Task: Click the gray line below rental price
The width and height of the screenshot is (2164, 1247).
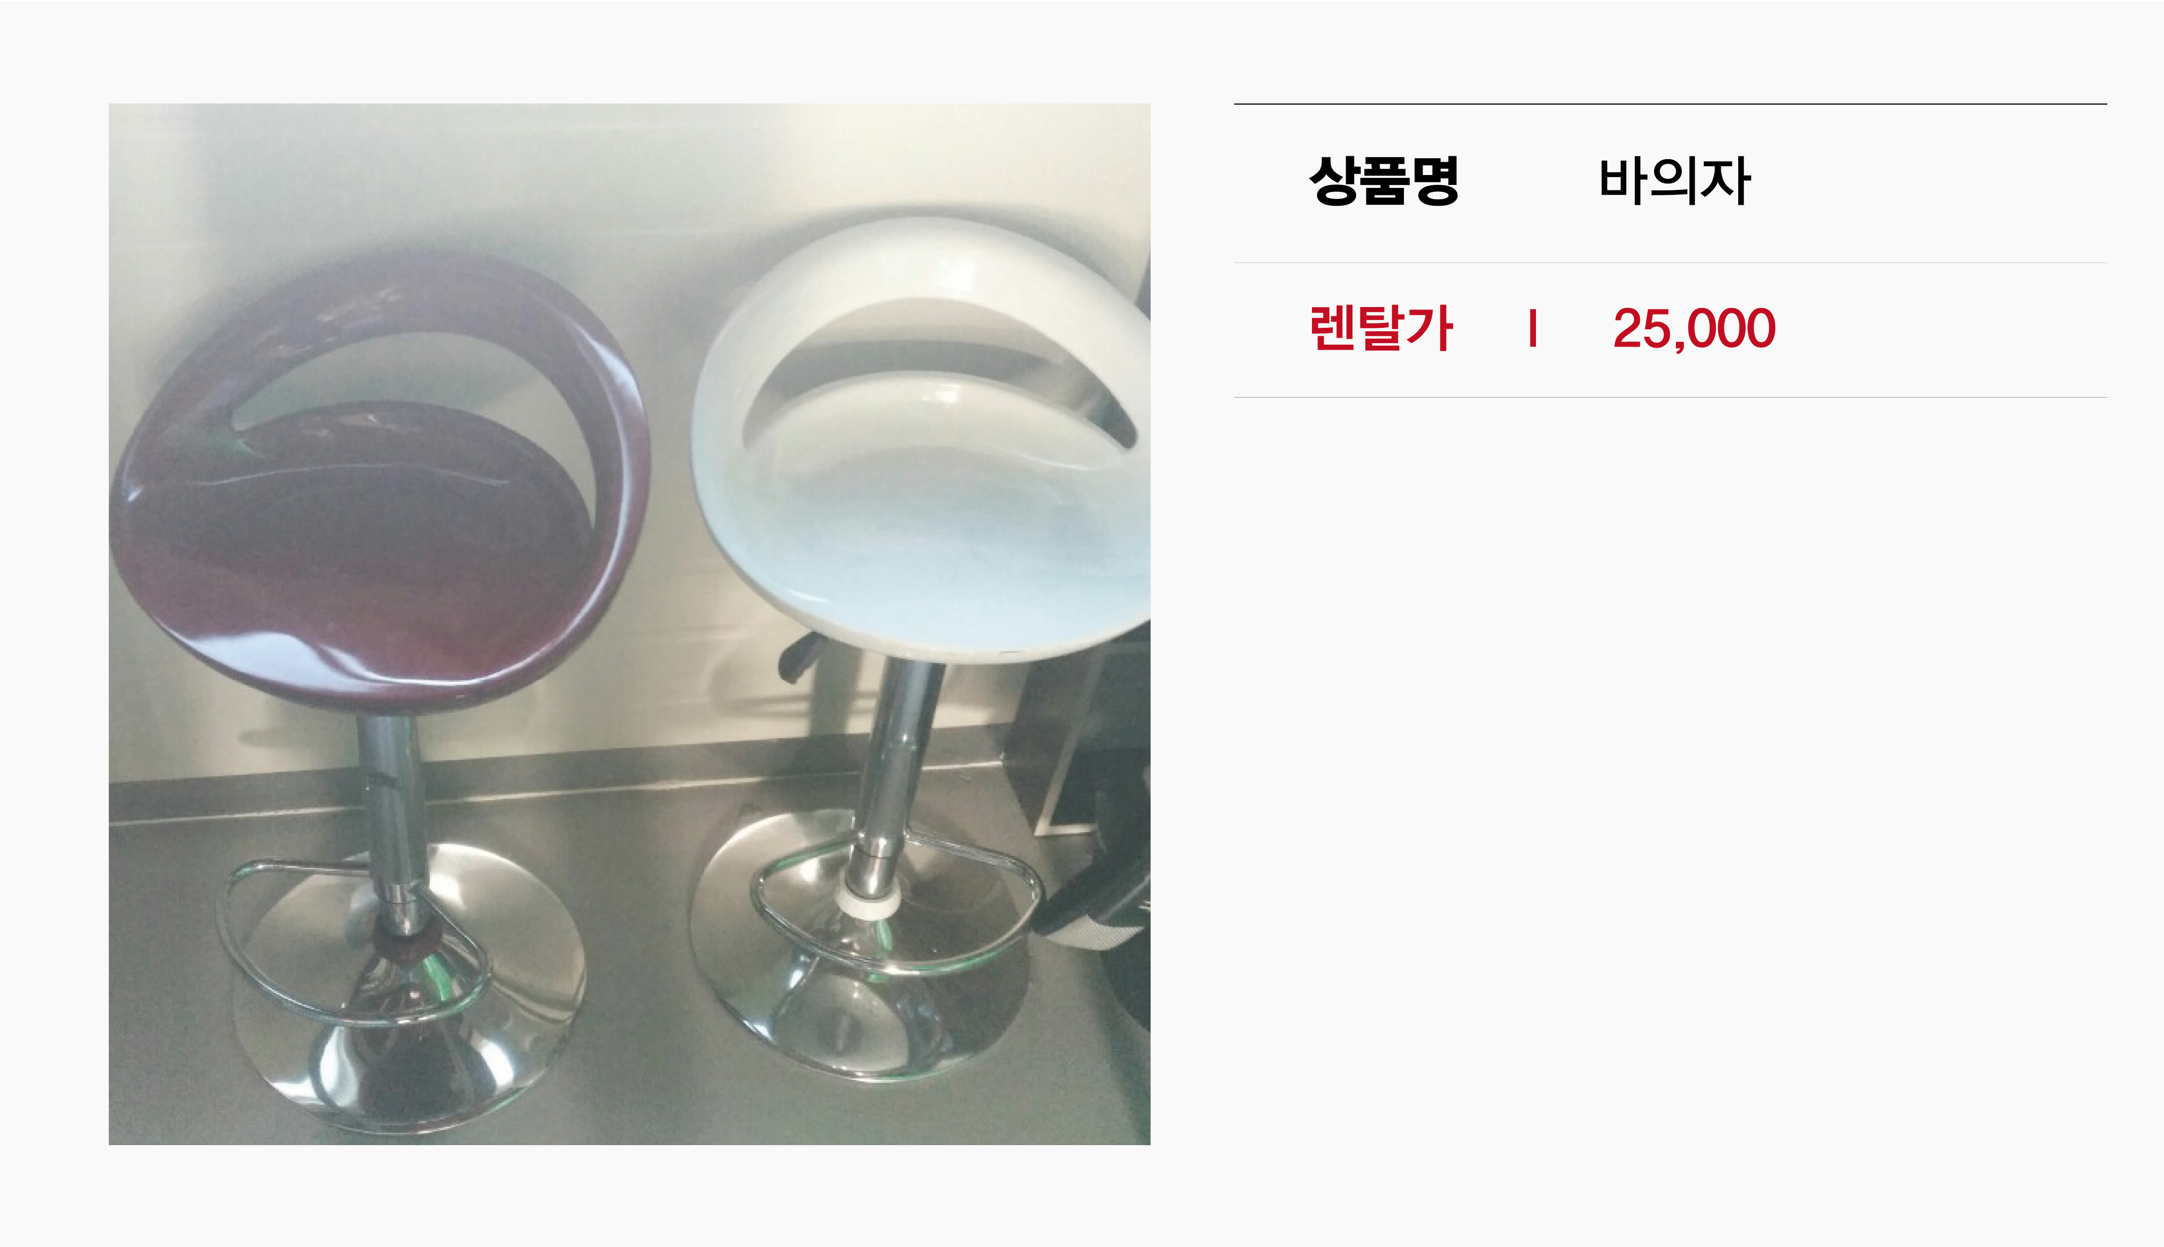Action: point(1670,397)
